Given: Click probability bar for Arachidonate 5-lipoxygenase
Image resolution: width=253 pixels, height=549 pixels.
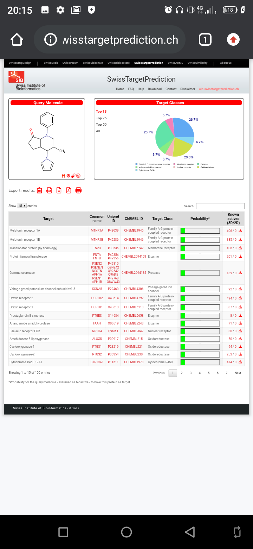Looking at the screenshot, I should click(x=200, y=339).
